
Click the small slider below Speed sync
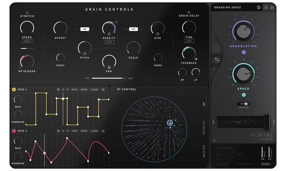(27, 48)
